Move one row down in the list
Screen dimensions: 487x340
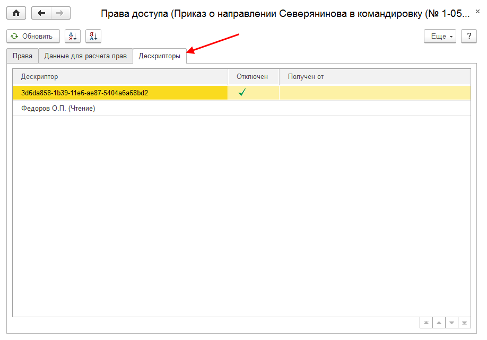pyautogui.click(x=451, y=323)
